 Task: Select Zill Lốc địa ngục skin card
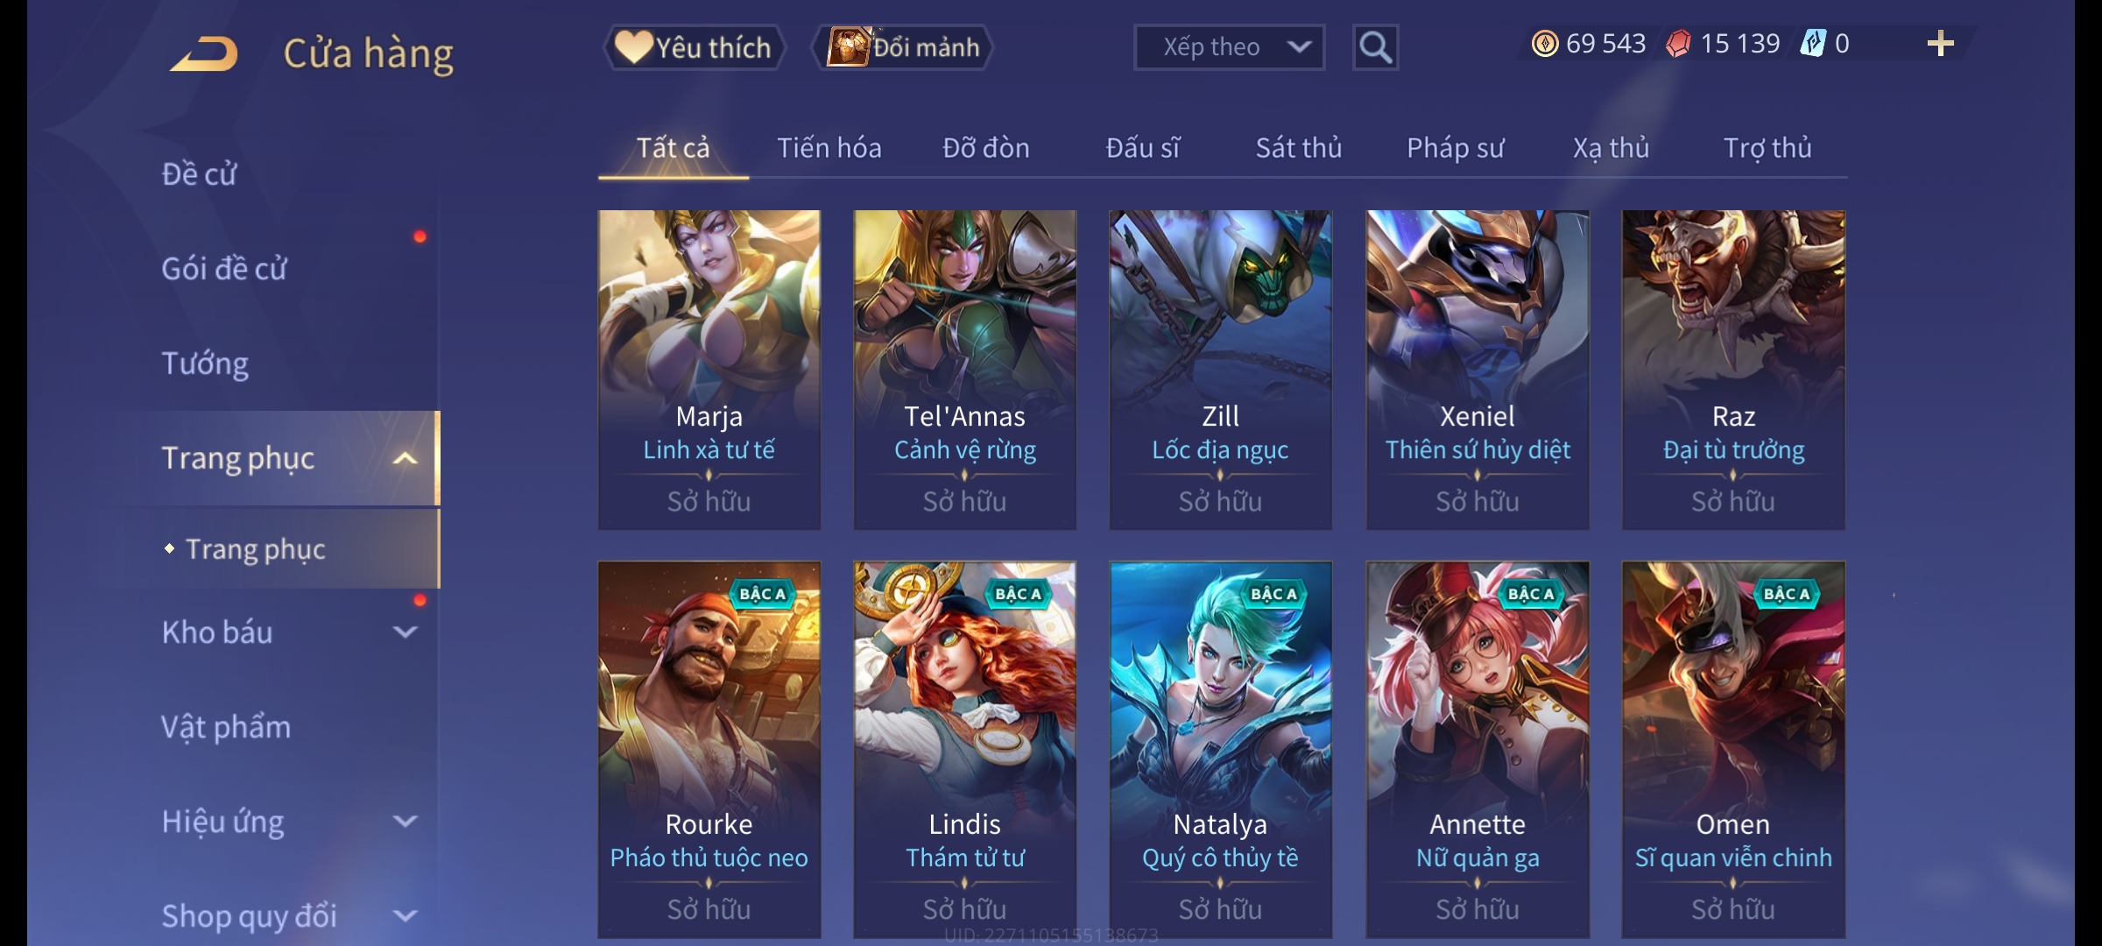[x=1220, y=370]
